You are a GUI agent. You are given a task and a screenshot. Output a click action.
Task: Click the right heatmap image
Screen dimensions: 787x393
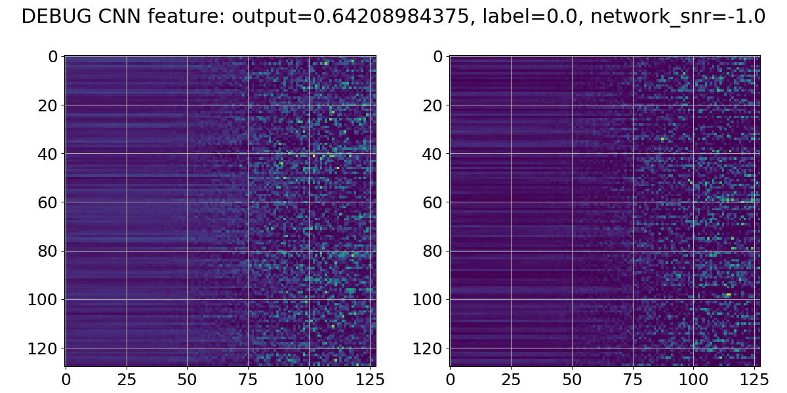pos(605,211)
